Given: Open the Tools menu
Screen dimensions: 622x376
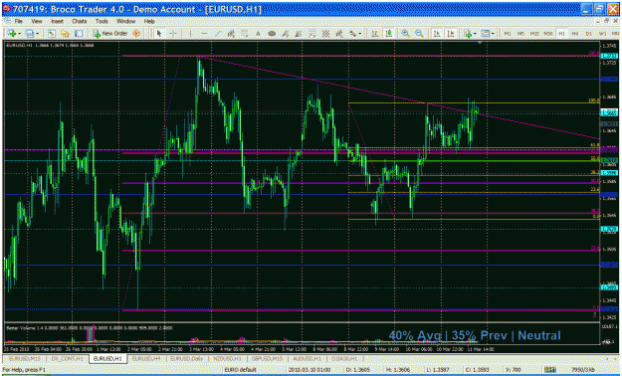Looking at the screenshot, I should [102, 21].
